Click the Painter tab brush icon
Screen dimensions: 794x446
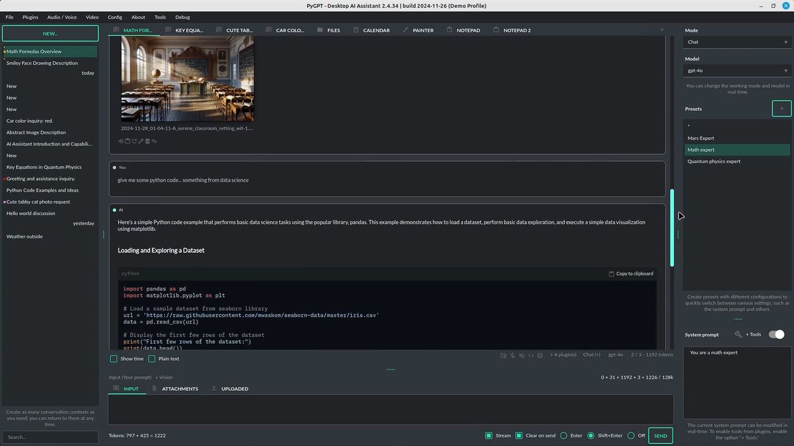[405, 30]
